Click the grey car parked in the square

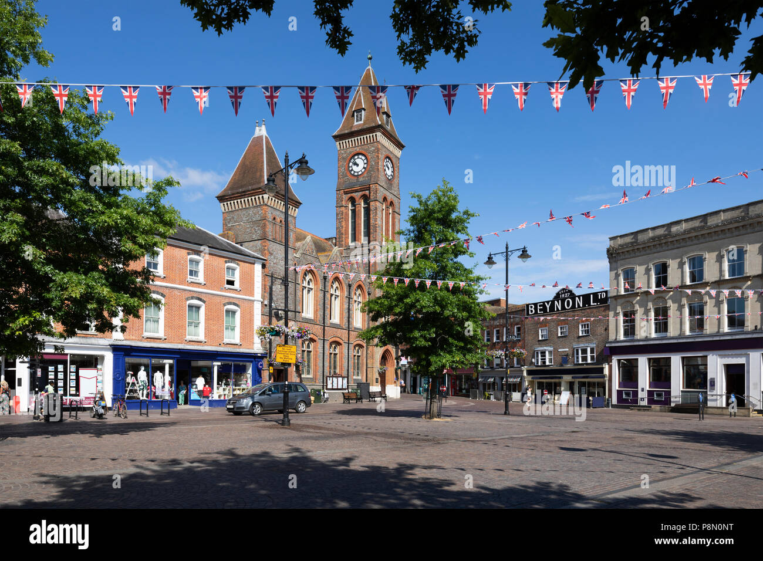[x=268, y=398]
